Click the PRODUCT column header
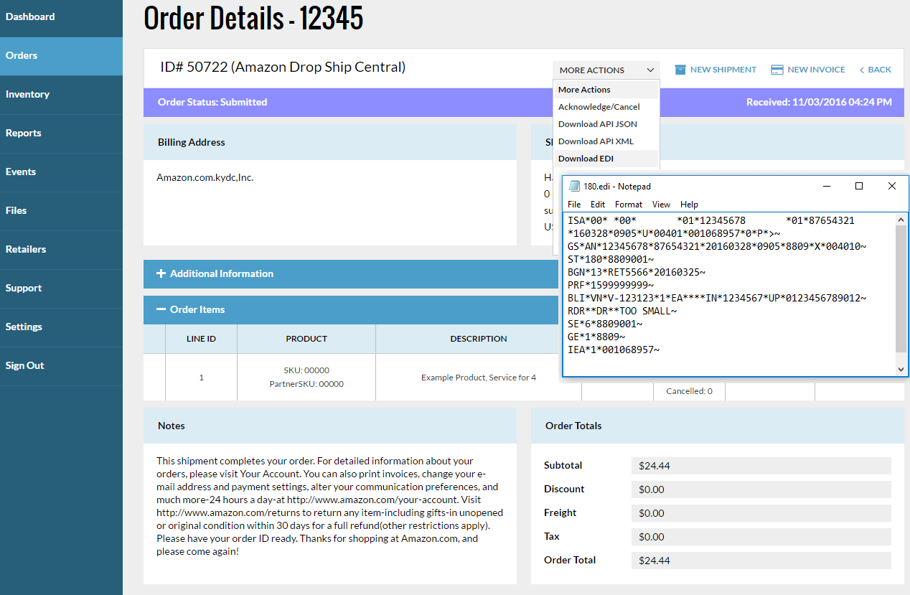Screen dimensions: 910x595 click(x=306, y=339)
